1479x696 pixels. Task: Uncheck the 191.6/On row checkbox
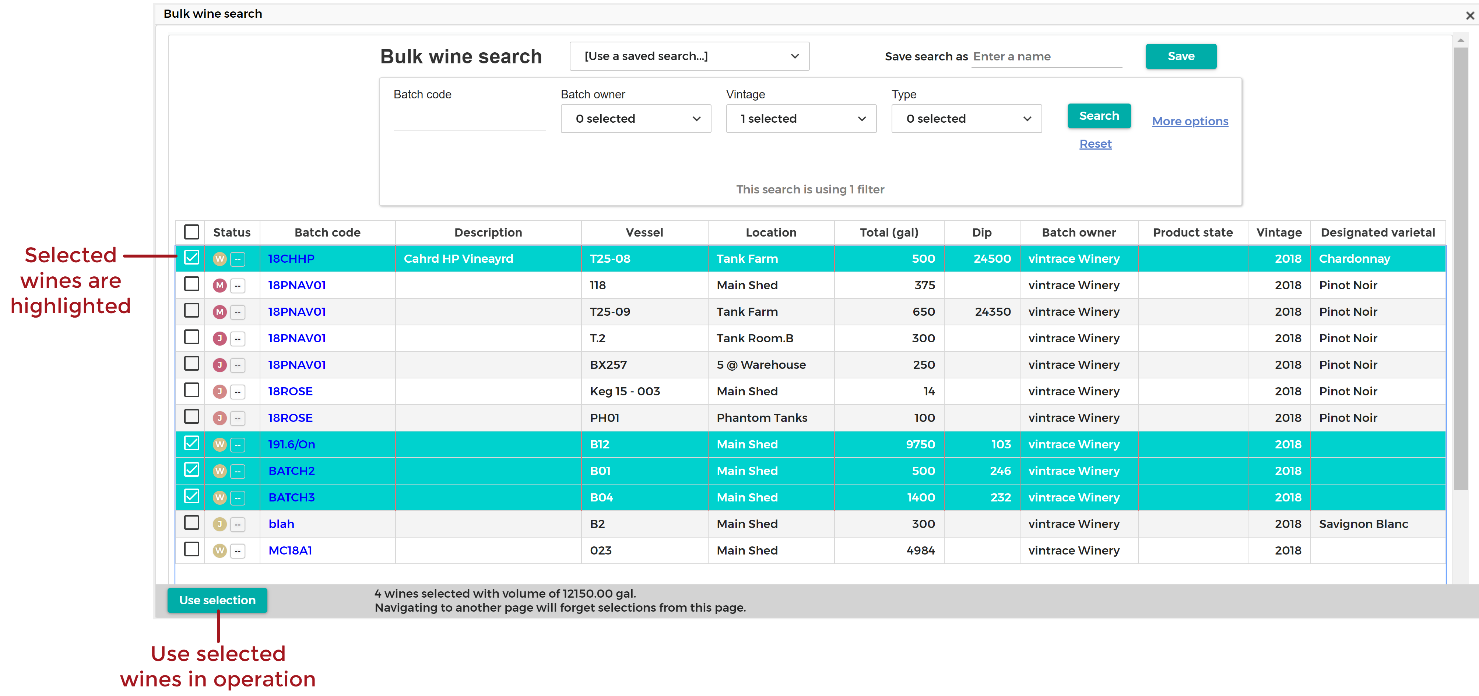pos(191,443)
